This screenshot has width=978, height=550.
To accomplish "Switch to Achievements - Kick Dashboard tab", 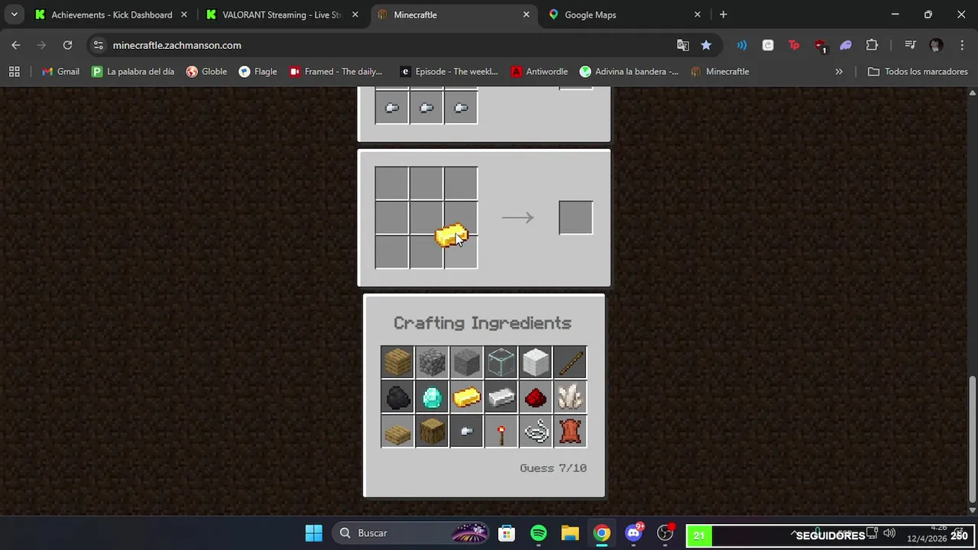I will [x=111, y=15].
